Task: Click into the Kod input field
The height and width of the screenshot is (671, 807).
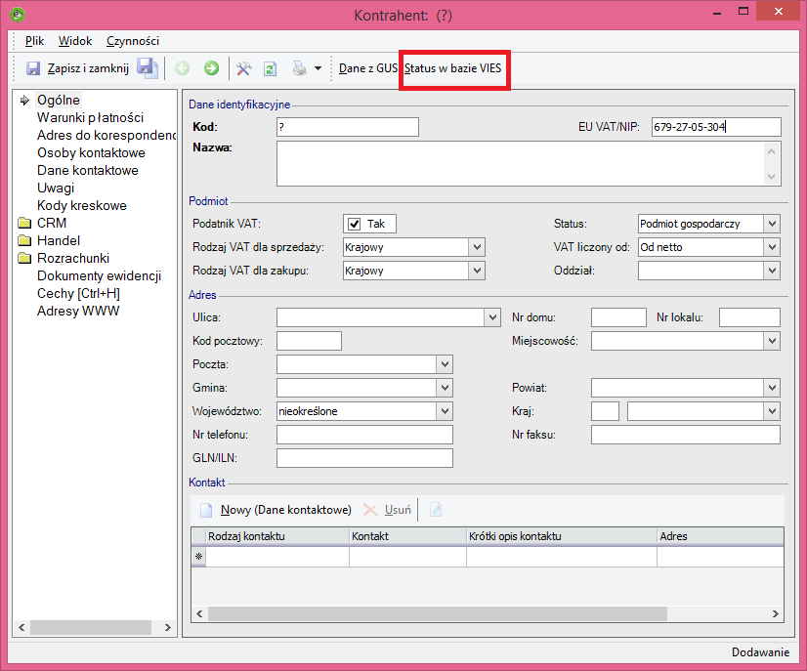Action: [x=348, y=127]
